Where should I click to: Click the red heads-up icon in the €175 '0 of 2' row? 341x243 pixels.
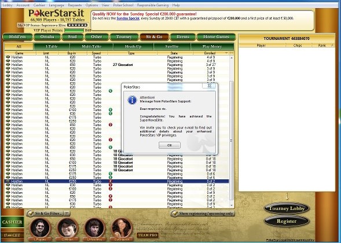point(111,200)
